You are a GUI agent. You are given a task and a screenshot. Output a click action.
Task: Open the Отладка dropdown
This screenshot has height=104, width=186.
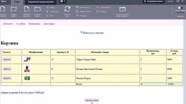83,16
